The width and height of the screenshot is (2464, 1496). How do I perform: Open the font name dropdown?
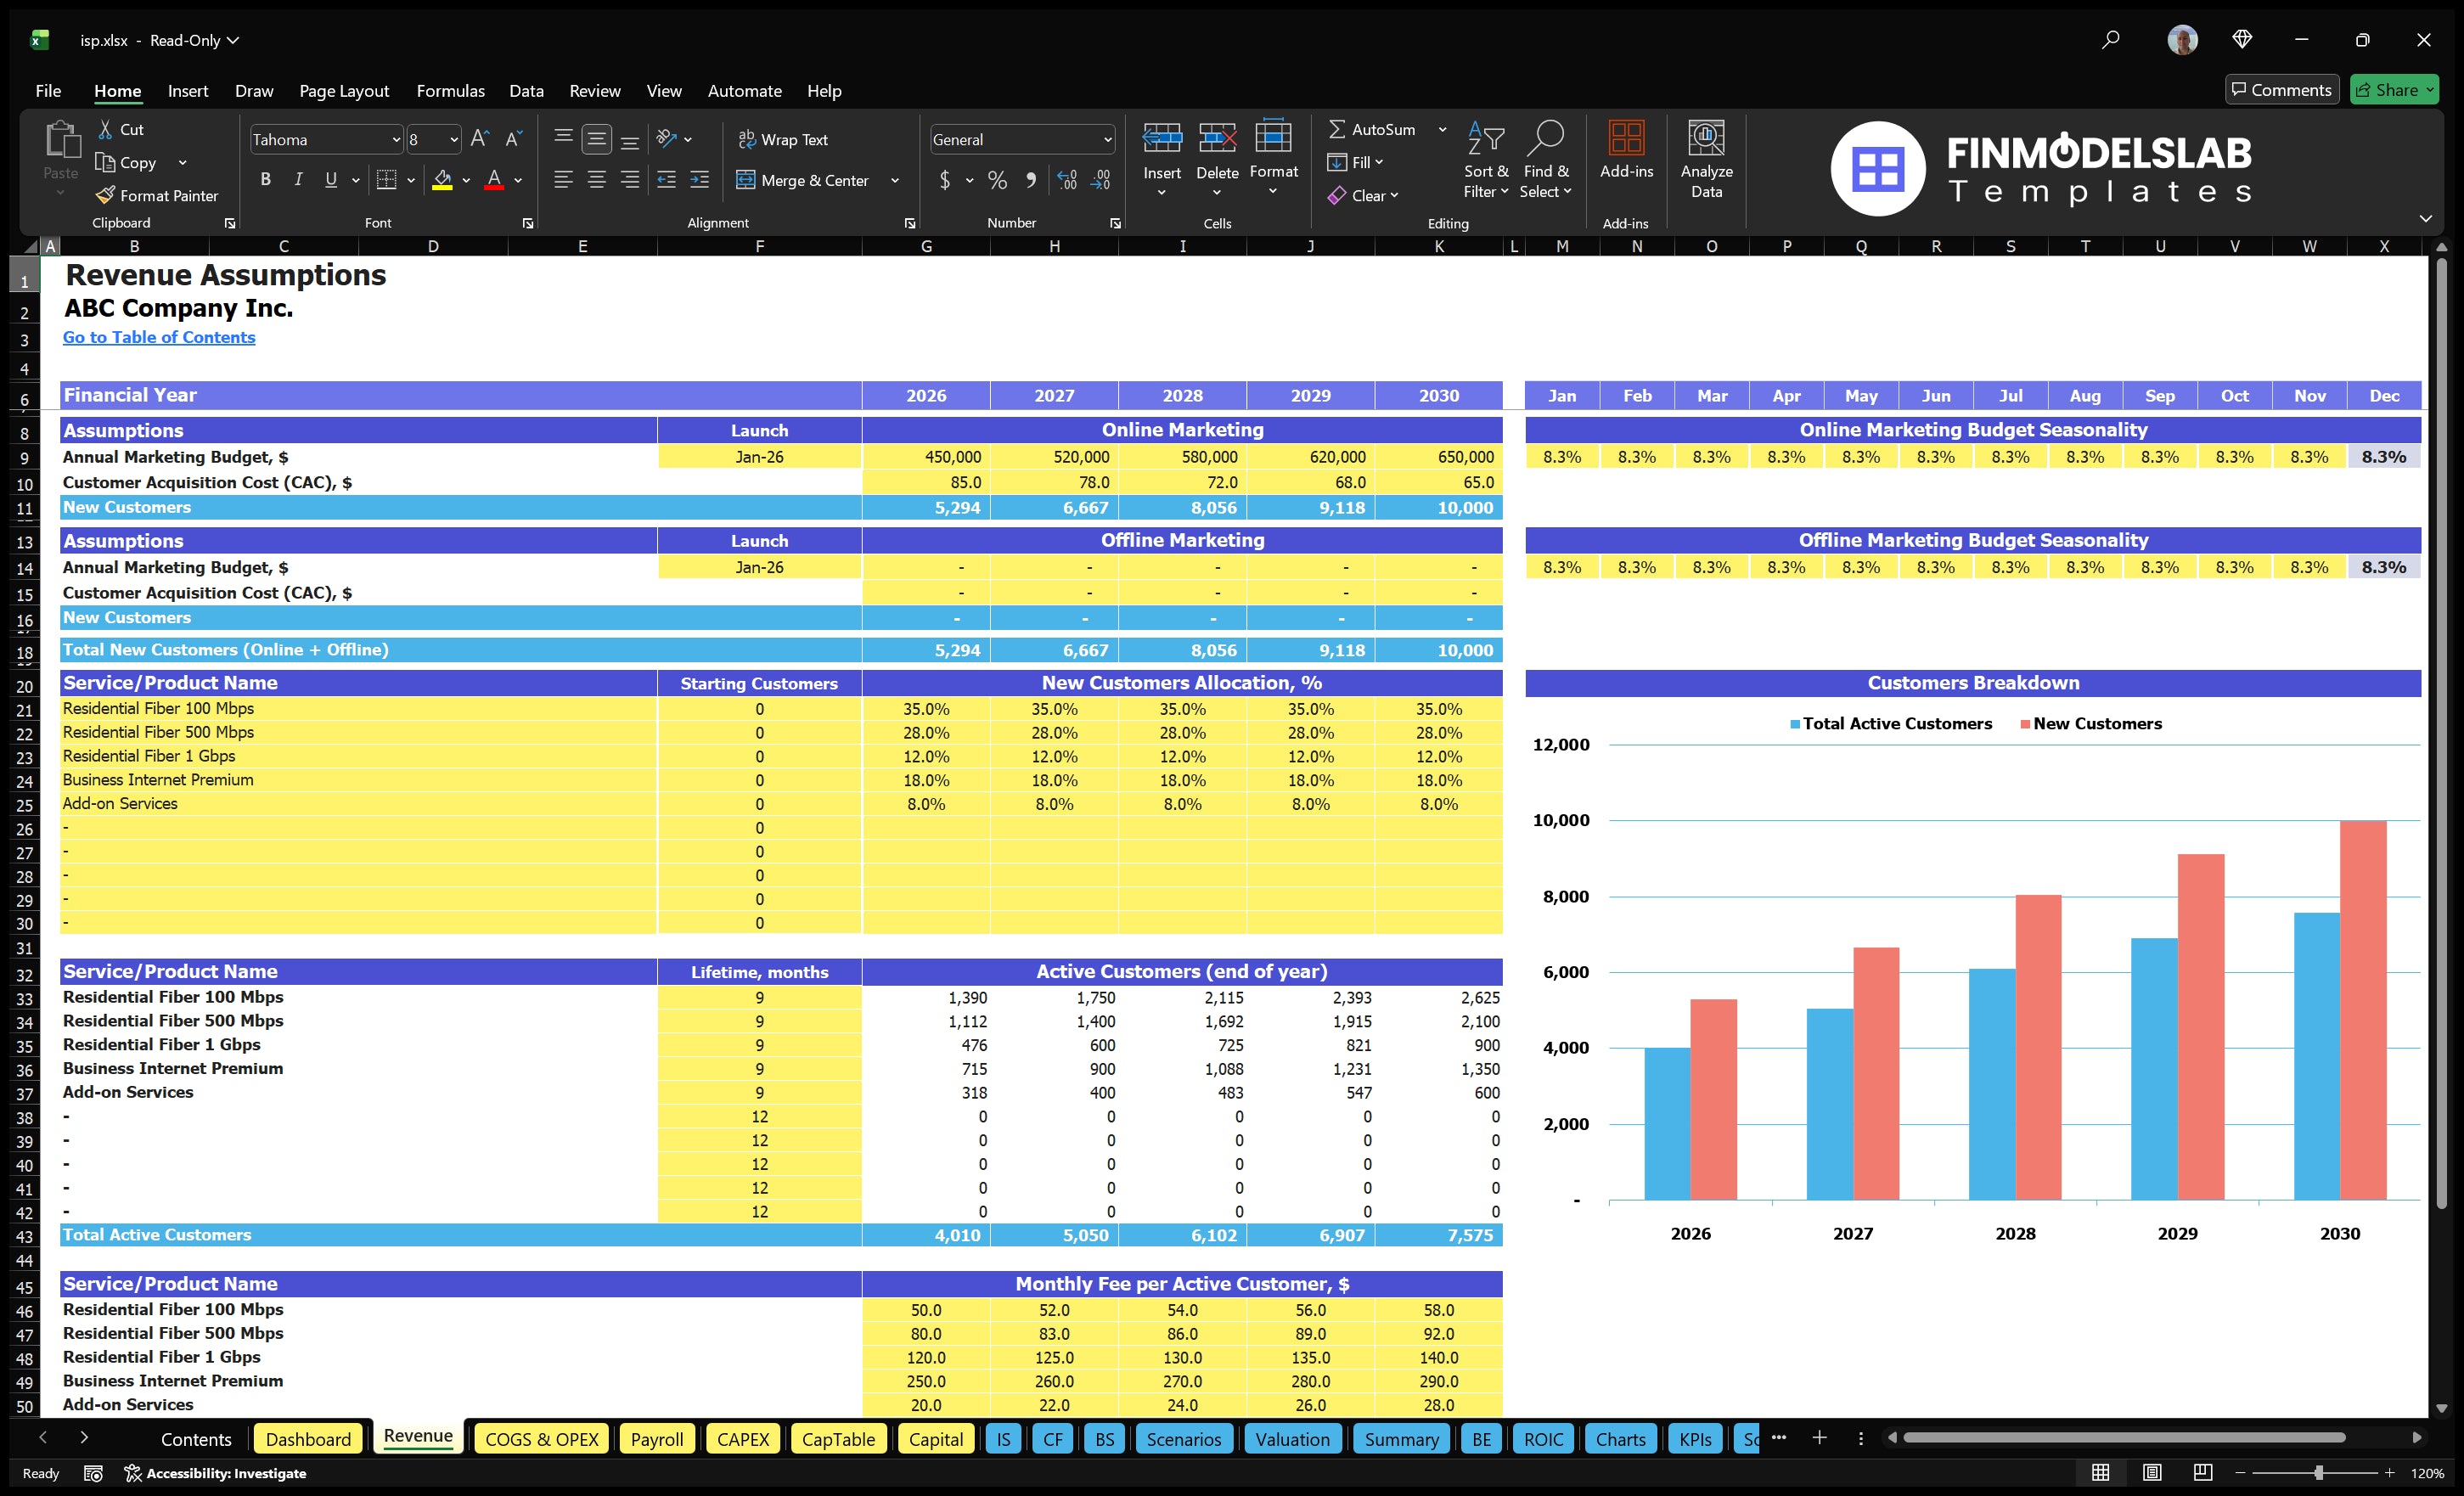coord(397,139)
